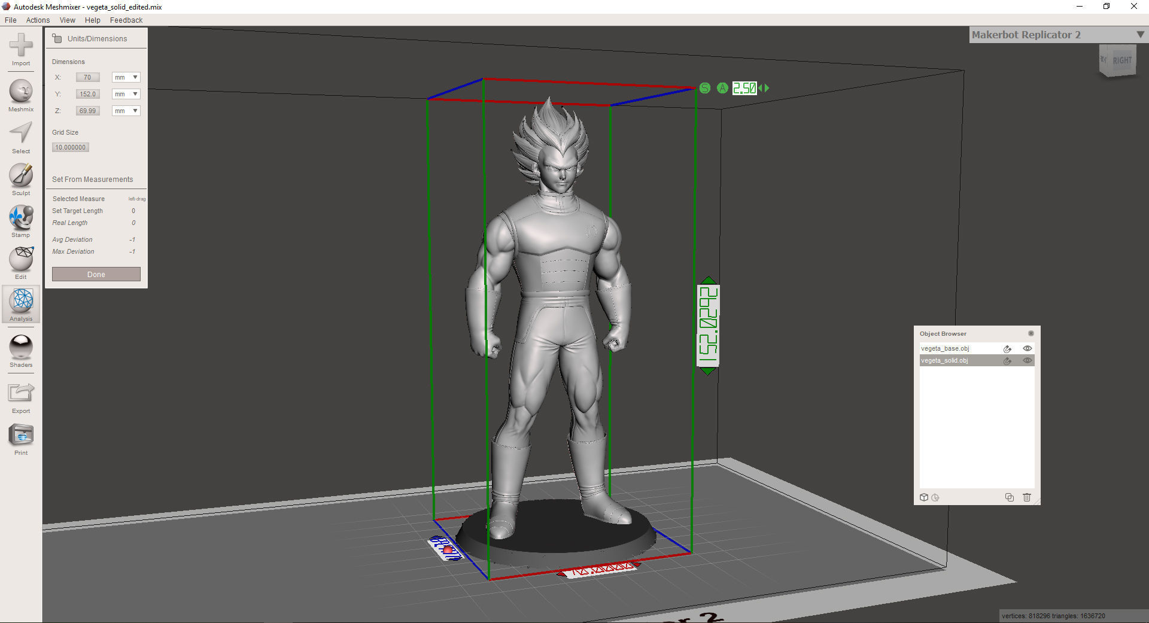
Task: Open the Print tool
Action: [21, 439]
